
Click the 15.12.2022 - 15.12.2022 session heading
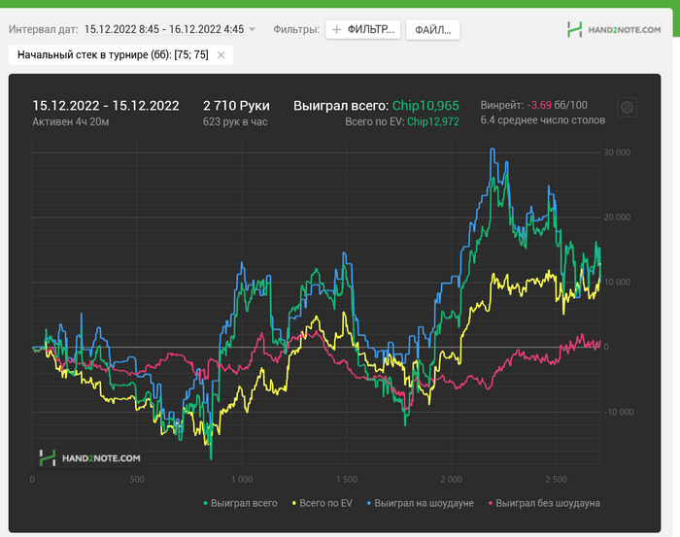(106, 105)
